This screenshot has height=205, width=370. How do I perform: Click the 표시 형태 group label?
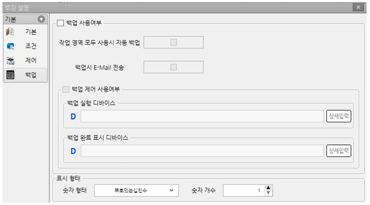point(69,179)
